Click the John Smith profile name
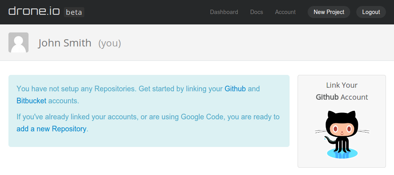Image resolution: width=394 pixels, height=175 pixels. [65, 43]
